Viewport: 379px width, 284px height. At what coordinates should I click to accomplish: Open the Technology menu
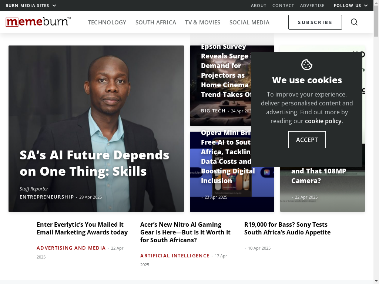(x=107, y=22)
